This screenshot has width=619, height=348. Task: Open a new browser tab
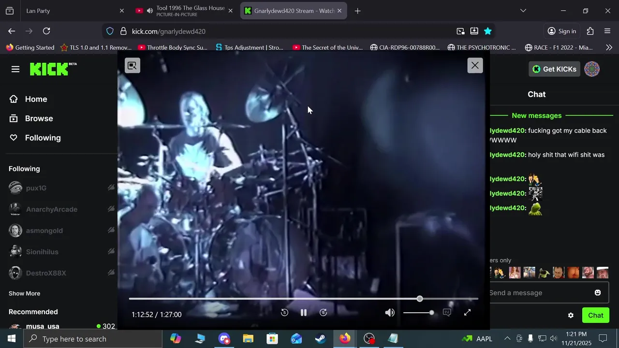tap(357, 11)
